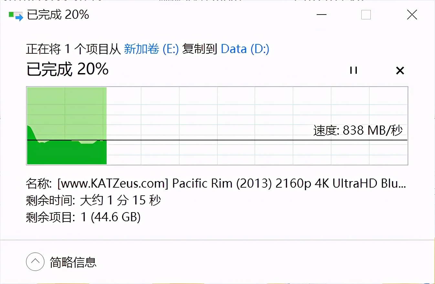This screenshot has height=284, width=435.
Task: Click the remaining time 大约 1 分 15 秒 text
Action: click(120, 201)
